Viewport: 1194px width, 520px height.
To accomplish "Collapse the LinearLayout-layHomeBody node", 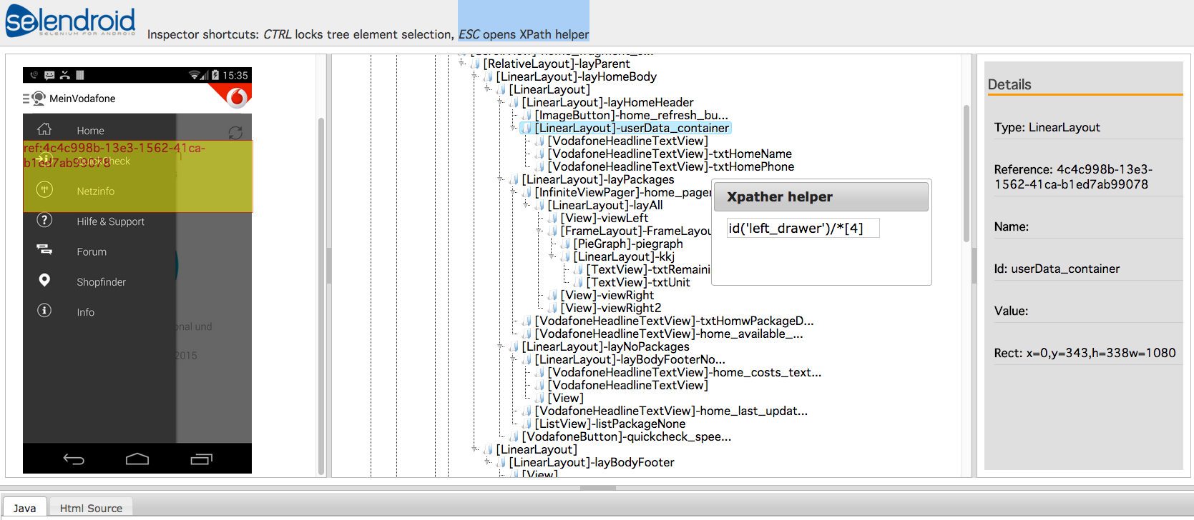I will tap(475, 76).
